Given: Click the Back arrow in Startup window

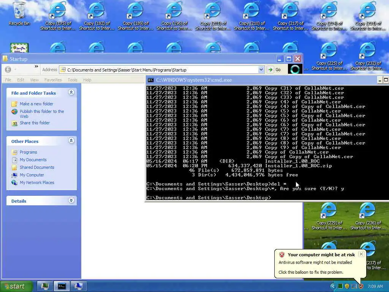Looking at the screenshot, I should pyautogui.click(x=8, y=70).
